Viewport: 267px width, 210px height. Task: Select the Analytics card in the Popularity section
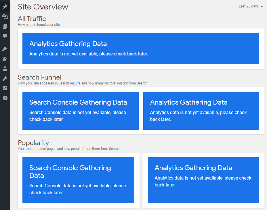(x=203, y=180)
